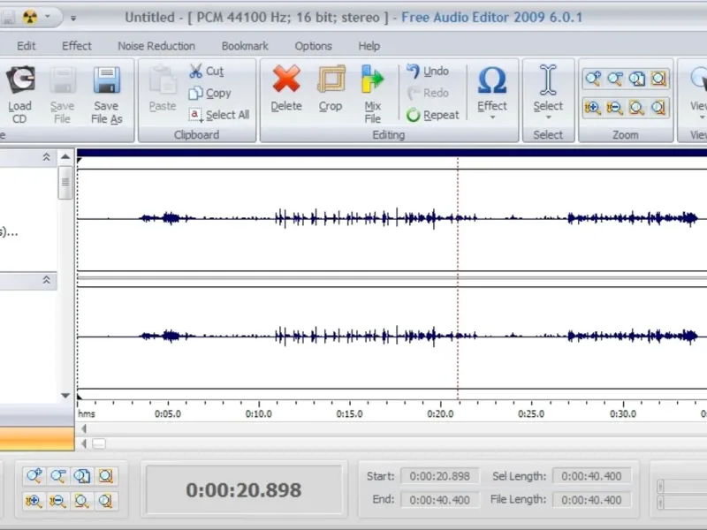Click the 0:15.0 mark on time ruler
This screenshot has width=707, height=530.
349,413
